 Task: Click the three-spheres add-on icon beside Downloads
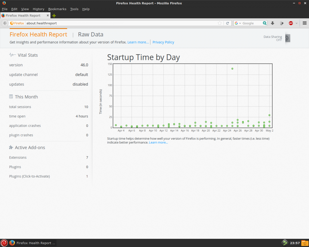click(x=282, y=23)
